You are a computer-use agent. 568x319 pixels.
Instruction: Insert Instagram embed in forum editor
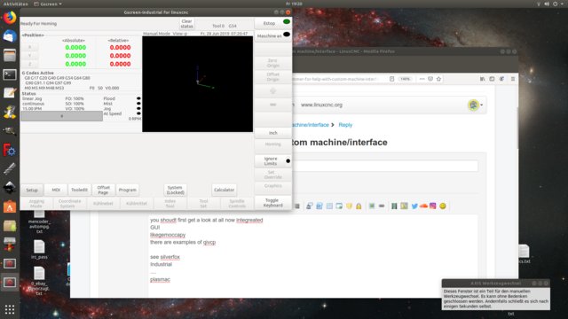[x=433, y=206]
